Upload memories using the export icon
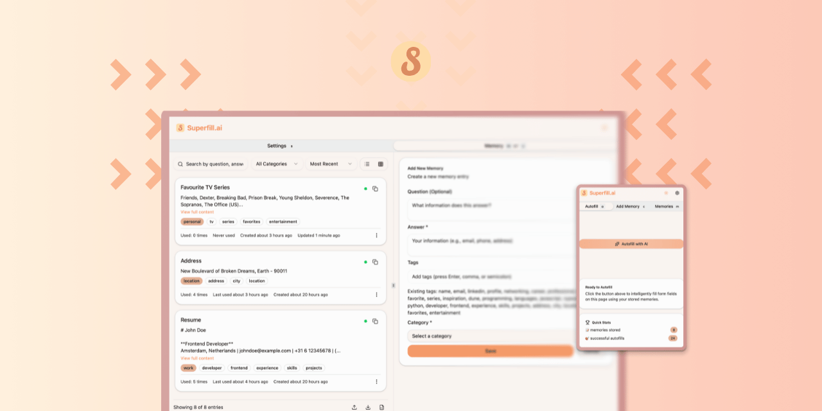The width and height of the screenshot is (822, 411). (354, 407)
